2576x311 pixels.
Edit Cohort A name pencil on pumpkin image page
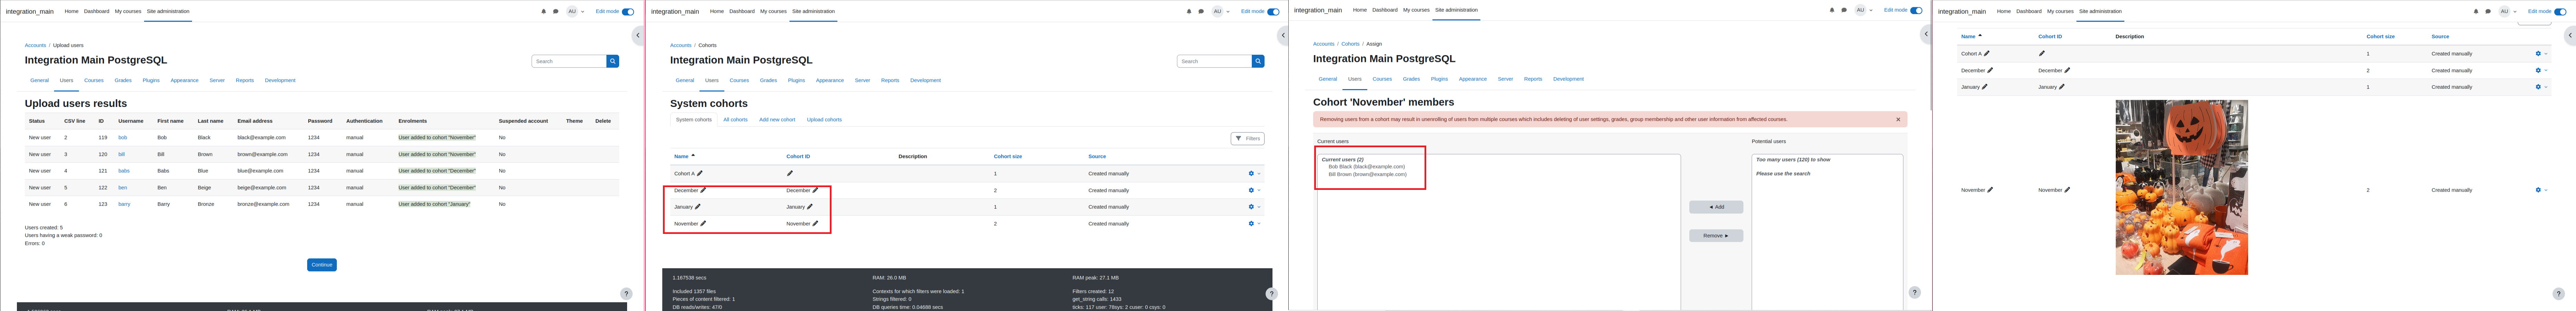coord(1987,54)
